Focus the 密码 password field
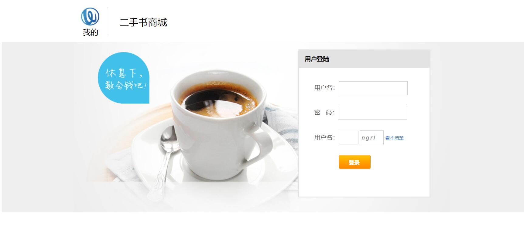 372,113
